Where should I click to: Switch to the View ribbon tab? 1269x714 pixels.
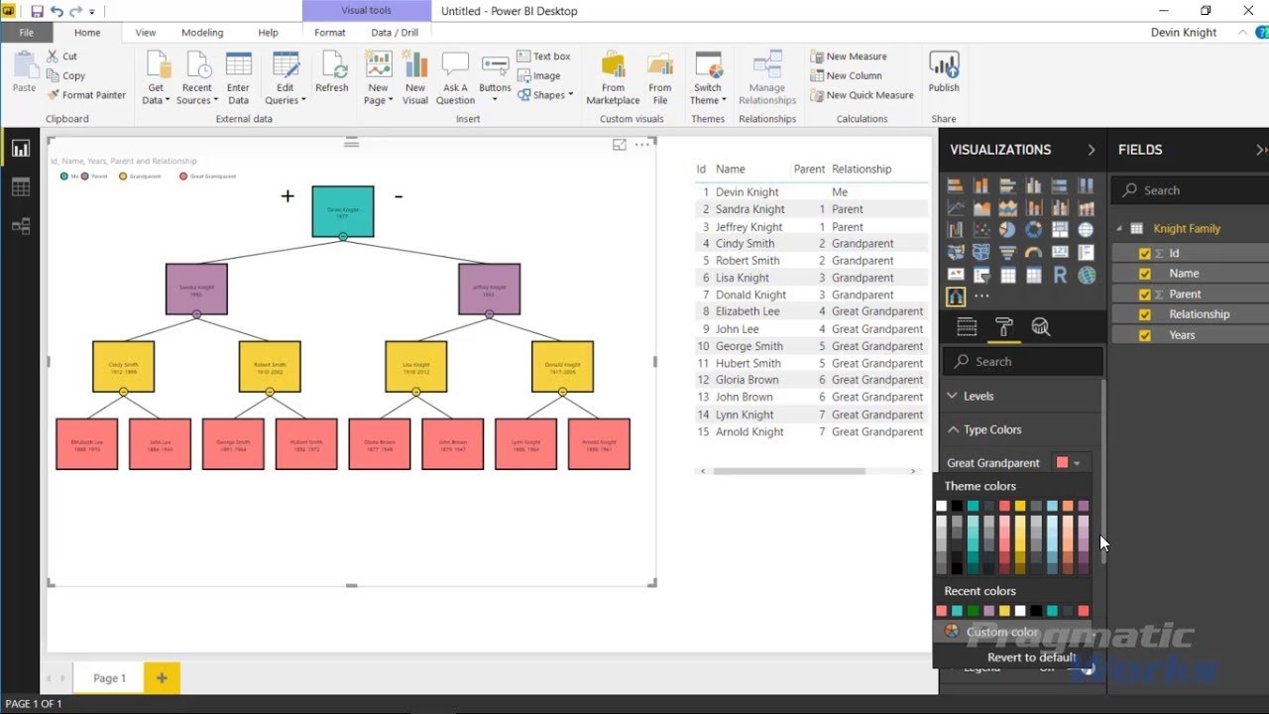click(145, 33)
